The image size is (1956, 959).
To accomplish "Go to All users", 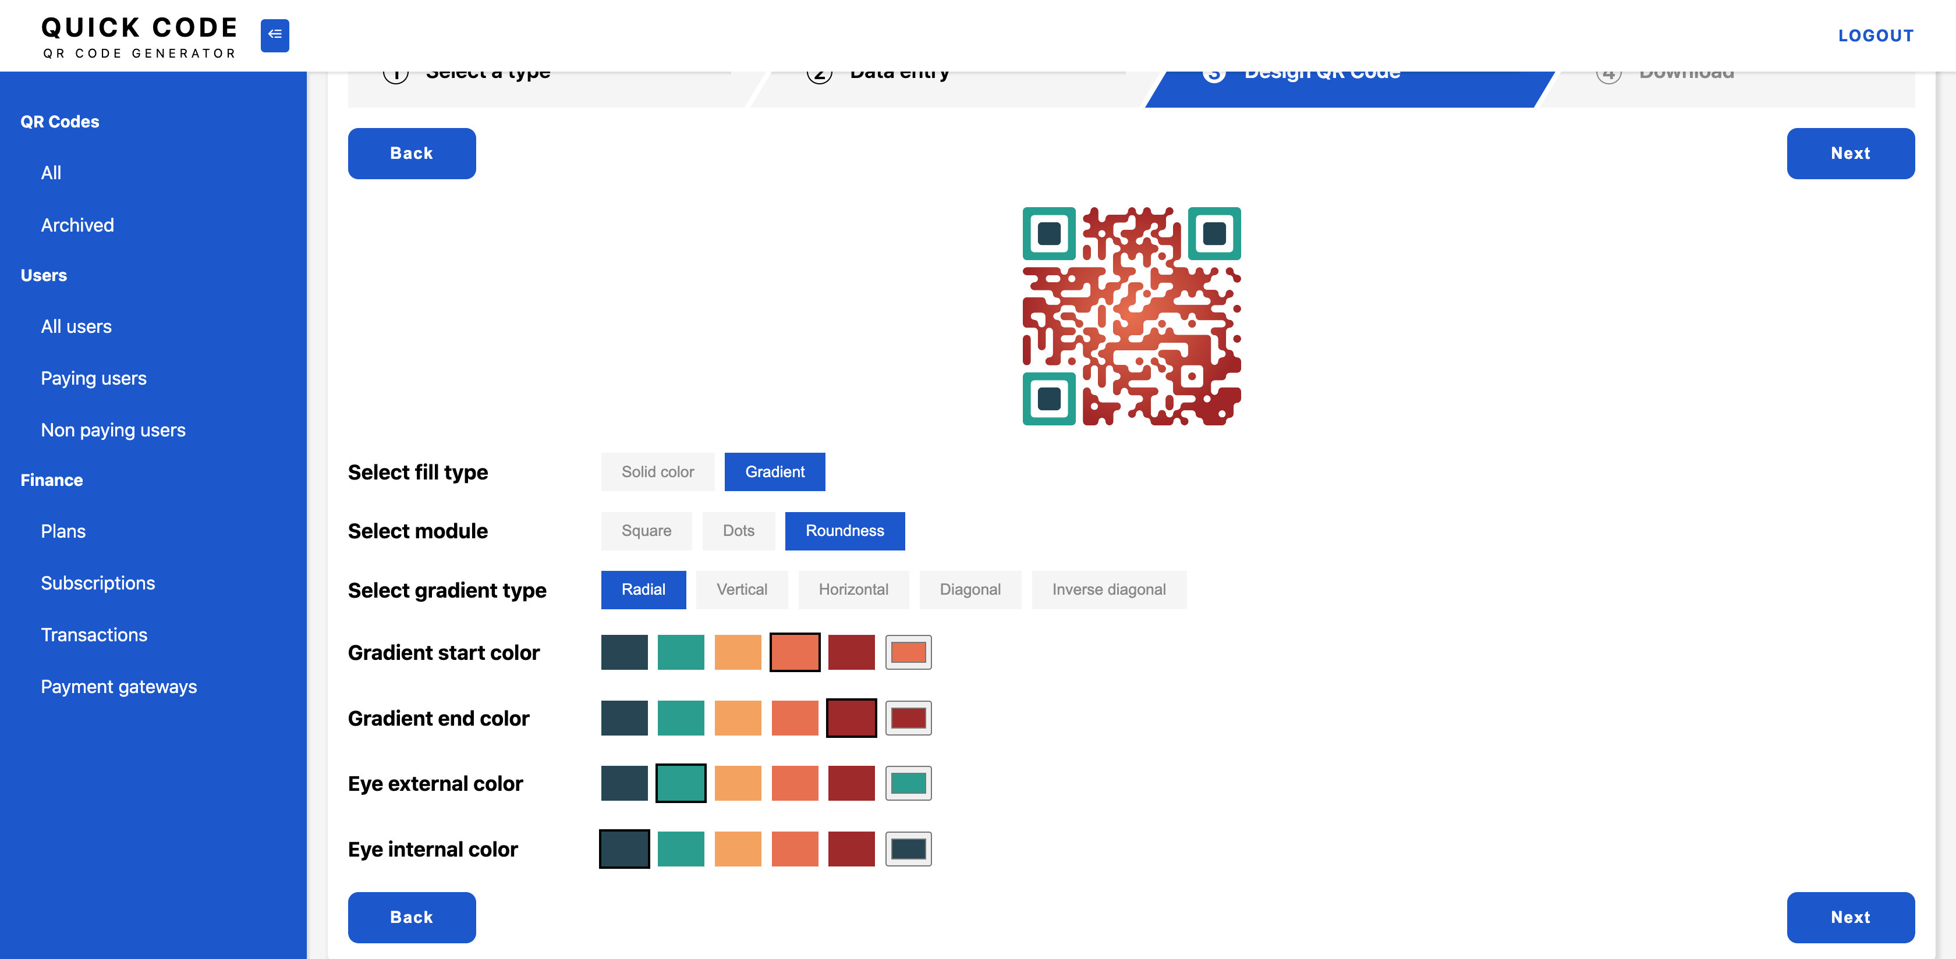I will coord(76,326).
